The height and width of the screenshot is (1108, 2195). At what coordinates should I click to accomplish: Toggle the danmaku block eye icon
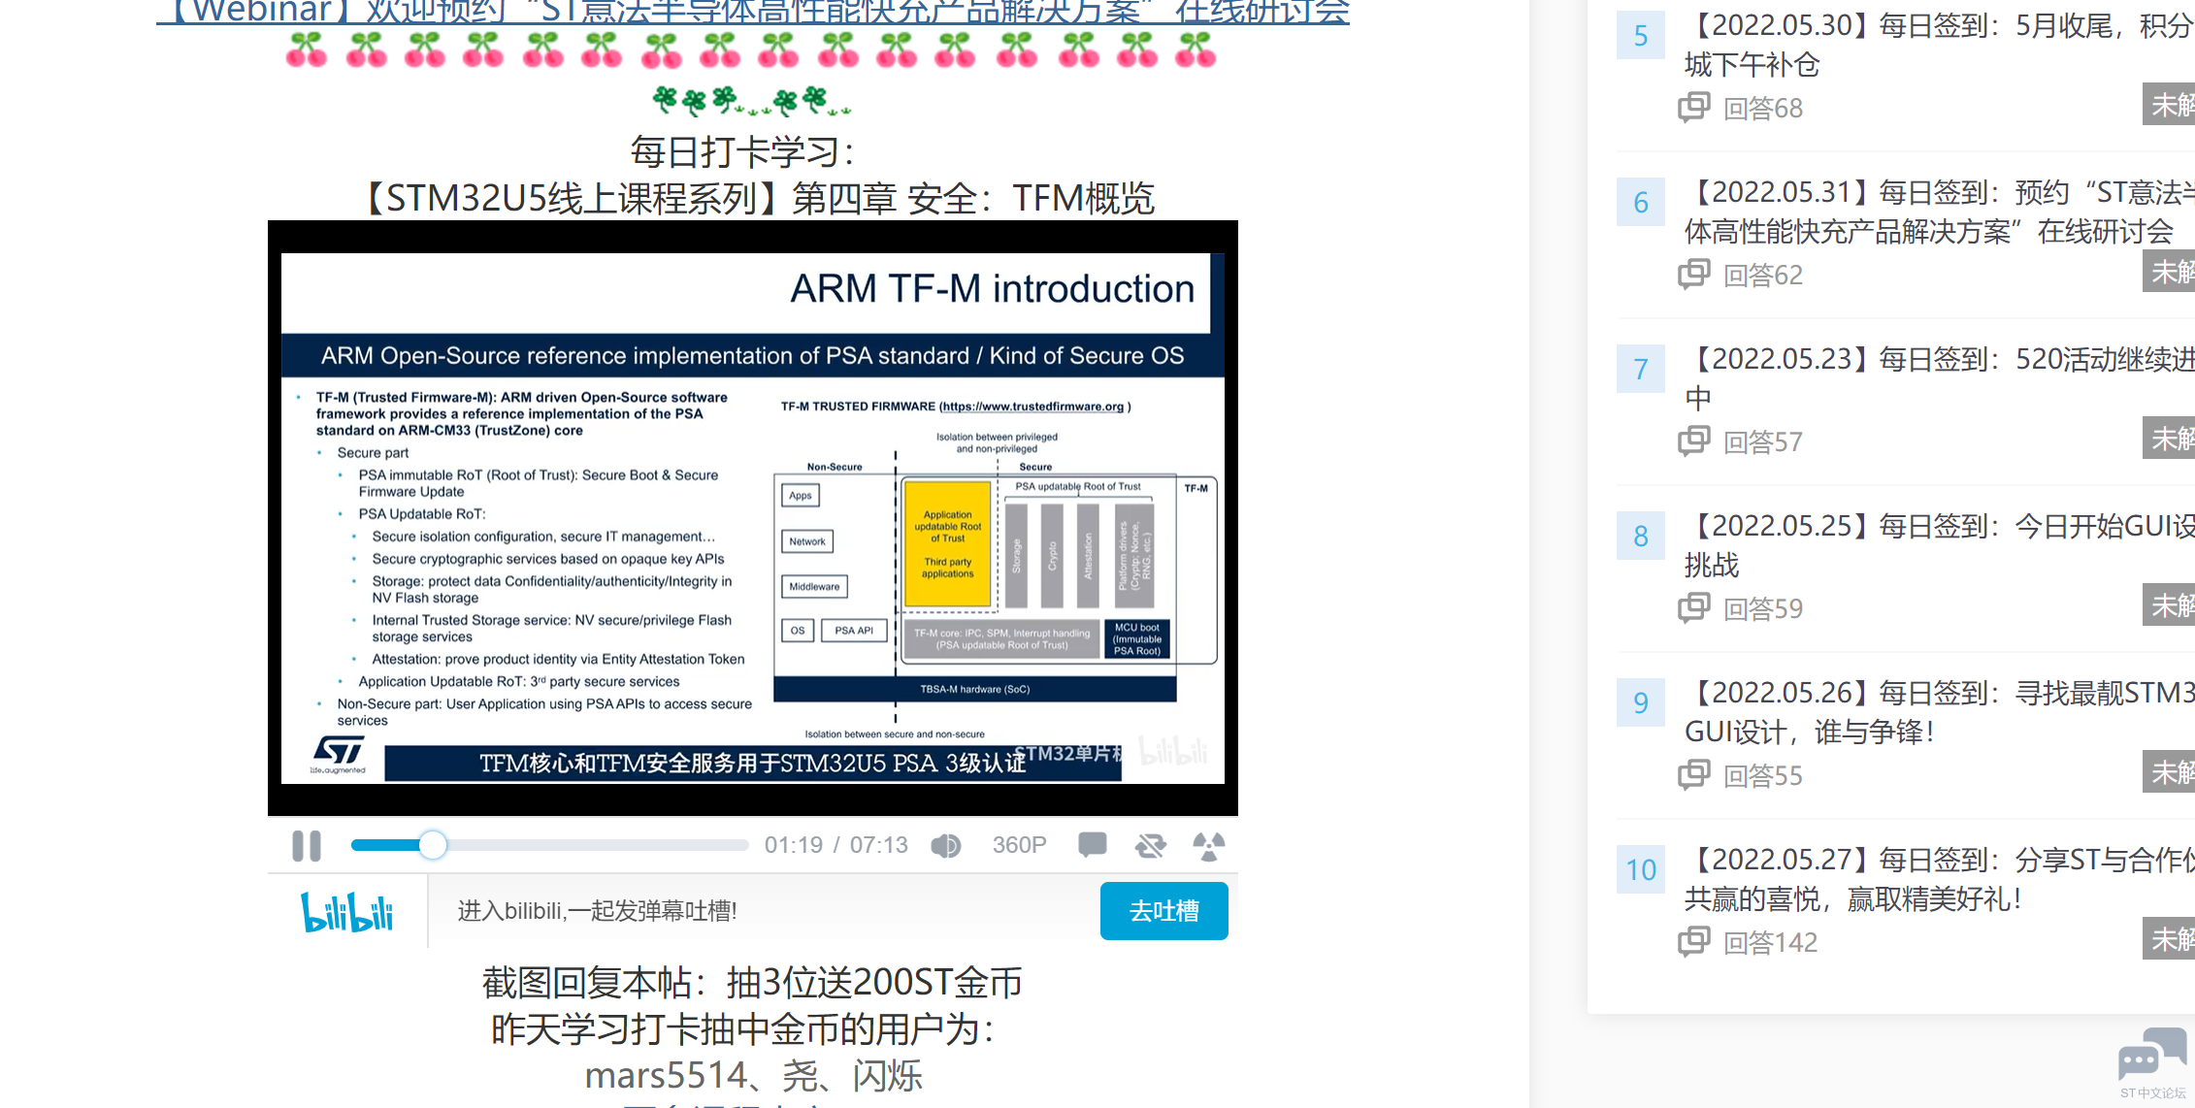coord(1150,846)
